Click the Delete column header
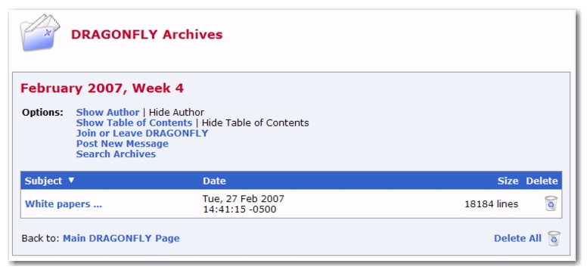This screenshot has width=587, height=276. click(542, 181)
